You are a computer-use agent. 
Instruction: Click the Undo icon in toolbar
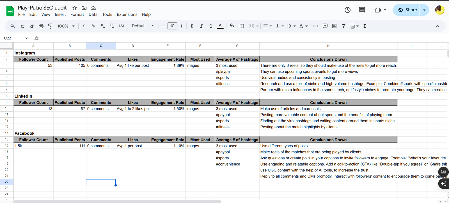pyautogui.click(x=22, y=26)
